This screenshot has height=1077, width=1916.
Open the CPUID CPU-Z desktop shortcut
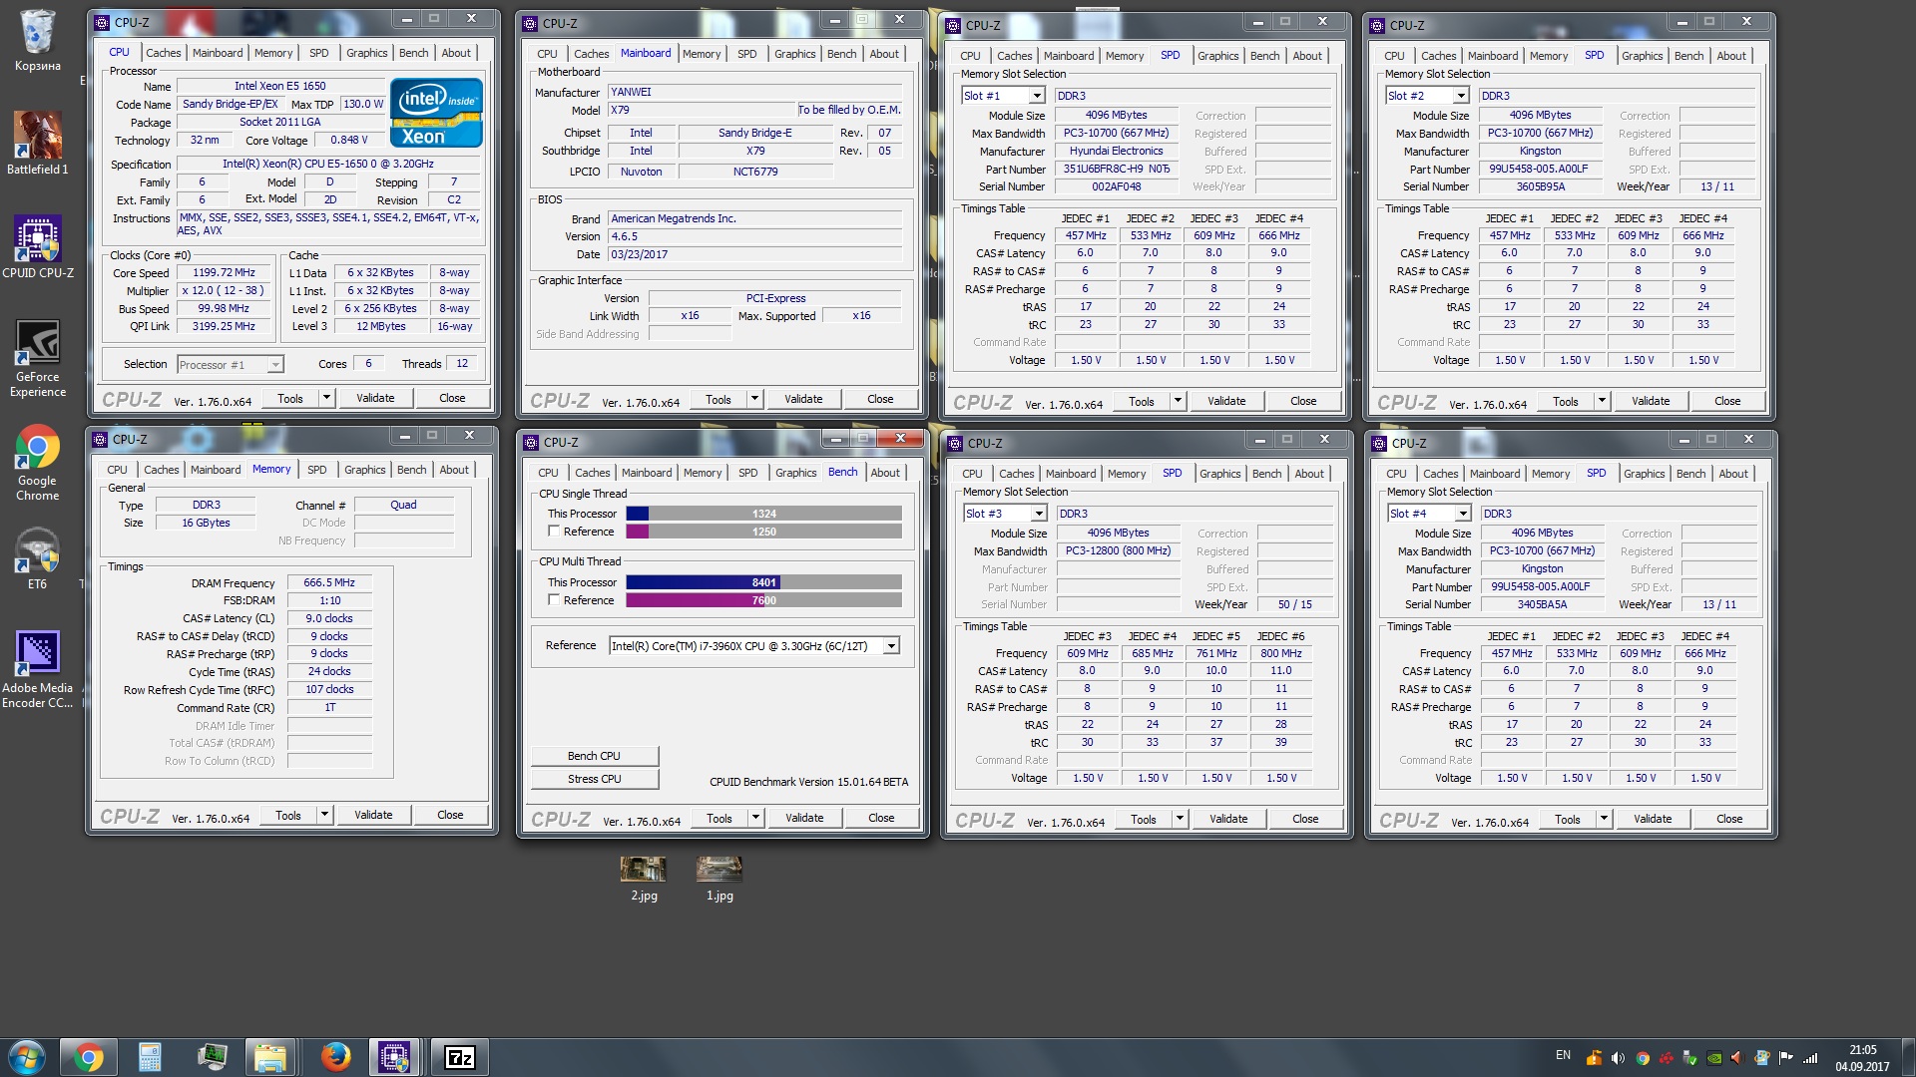tap(37, 240)
